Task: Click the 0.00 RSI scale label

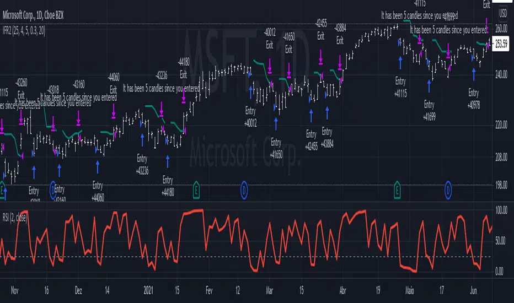Action: tap(499, 271)
